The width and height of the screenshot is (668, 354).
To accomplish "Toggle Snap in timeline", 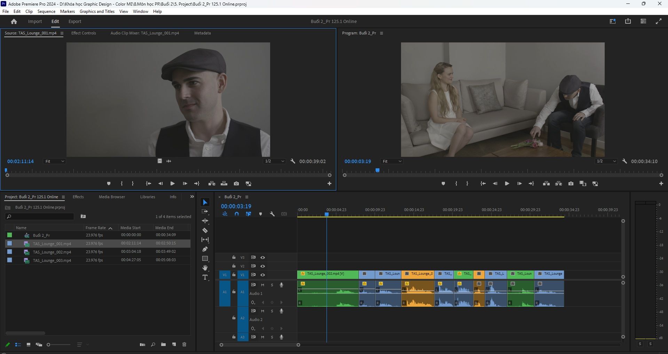I will coord(237,214).
